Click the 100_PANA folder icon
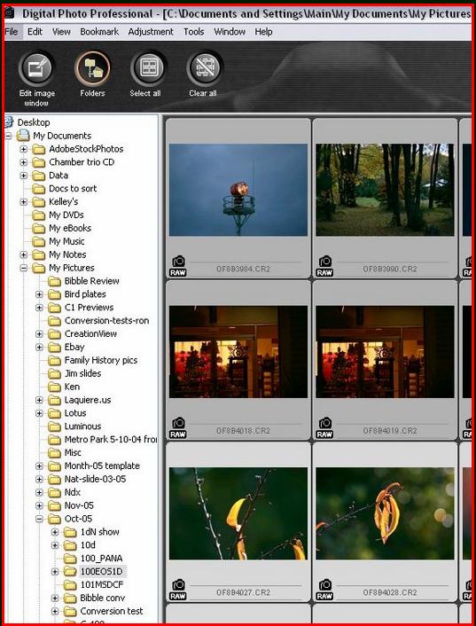476x626 pixels. click(70, 559)
